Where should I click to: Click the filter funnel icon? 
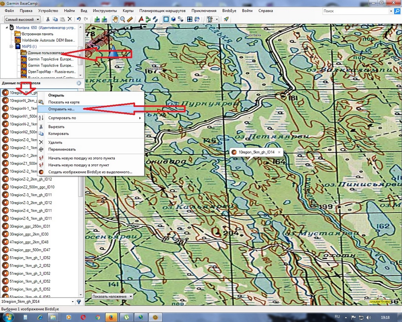click(79, 302)
